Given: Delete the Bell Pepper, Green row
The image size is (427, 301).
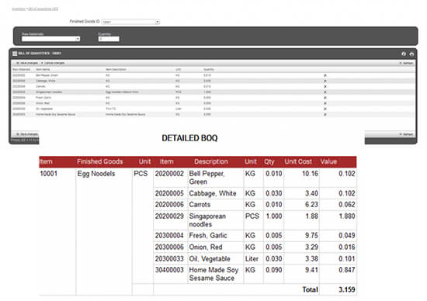Looking at the screenshot, I should coord(325,75).
